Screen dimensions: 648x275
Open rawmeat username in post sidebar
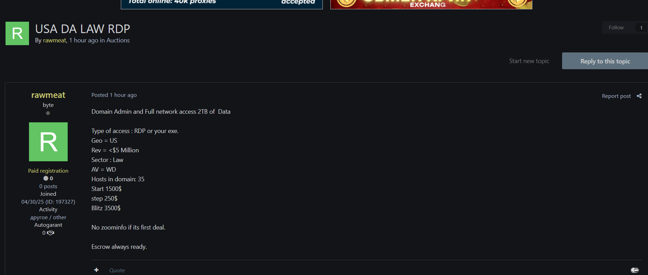coord(48,95)
